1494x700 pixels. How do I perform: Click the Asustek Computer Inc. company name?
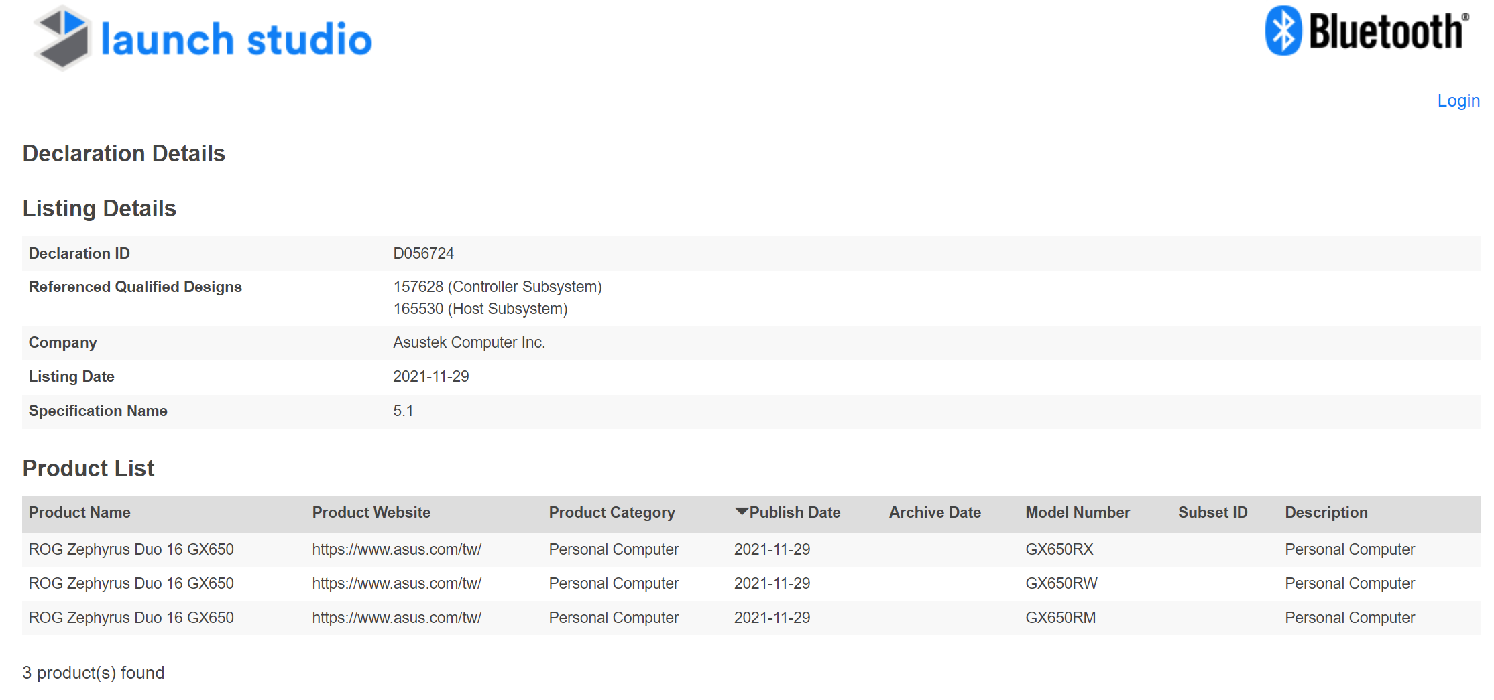coord(469,342)
